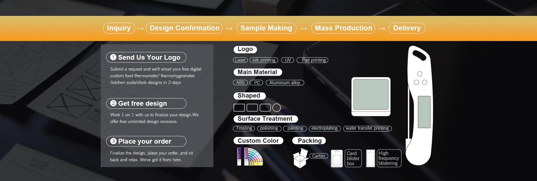Click the Sample Making step
537x181 pixels.
tap(266, 28)
